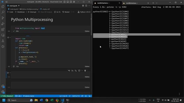Open Testing flask view in the activity bar
This screenshot has height=103, width=184.
click(3, 41)
